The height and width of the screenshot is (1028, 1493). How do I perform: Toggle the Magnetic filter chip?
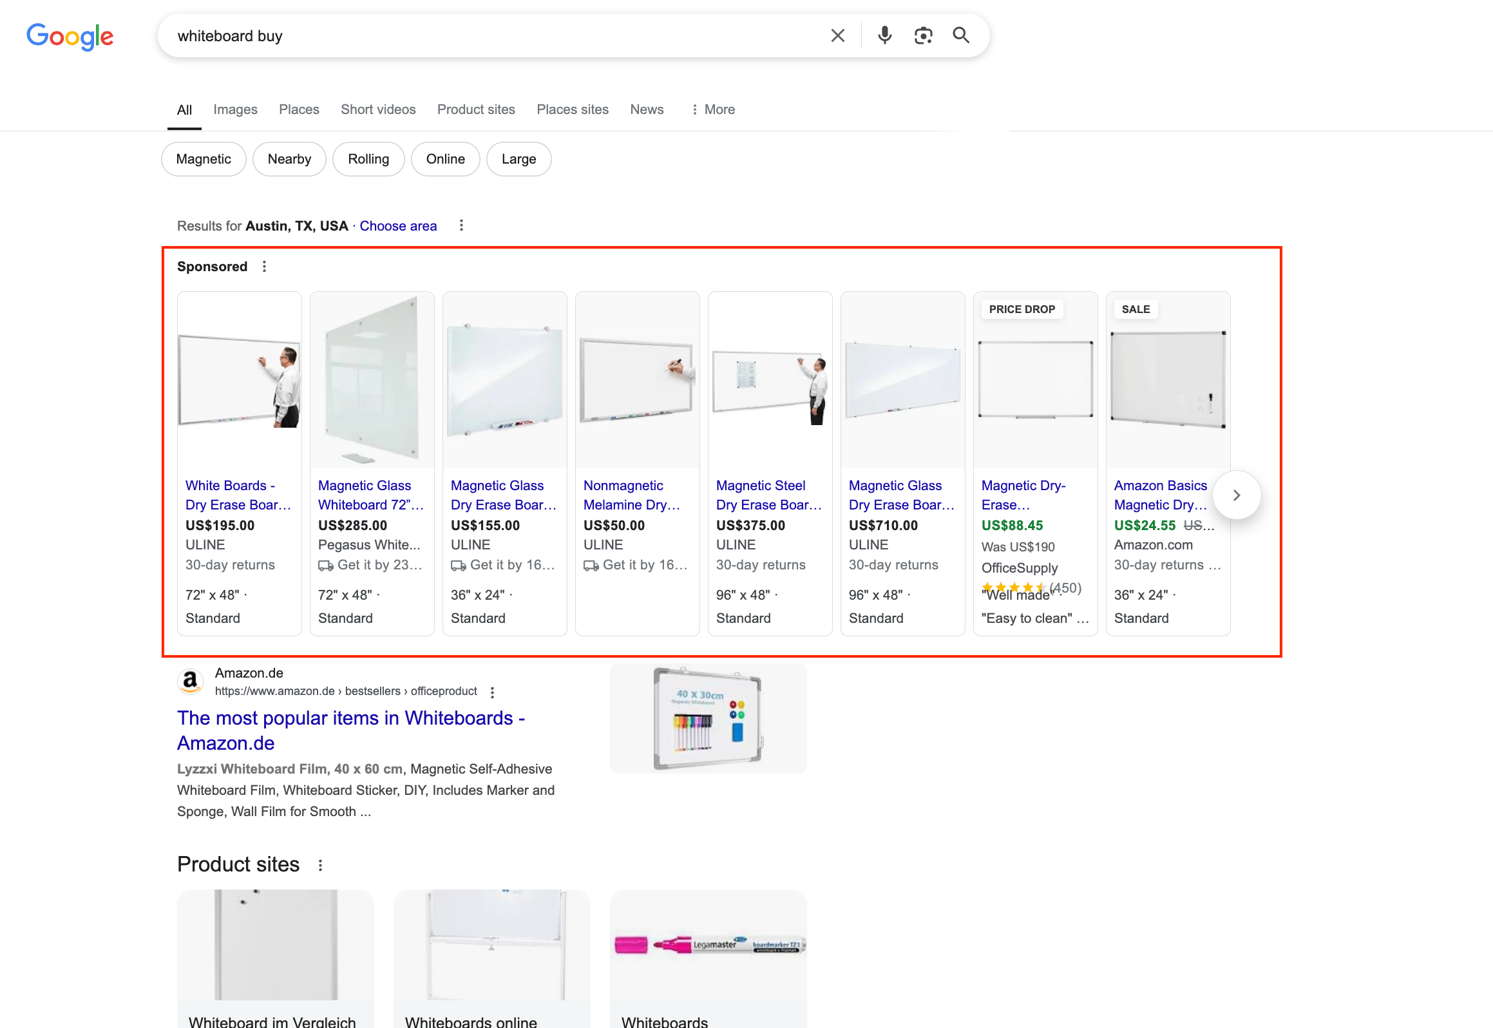point(203,159)
